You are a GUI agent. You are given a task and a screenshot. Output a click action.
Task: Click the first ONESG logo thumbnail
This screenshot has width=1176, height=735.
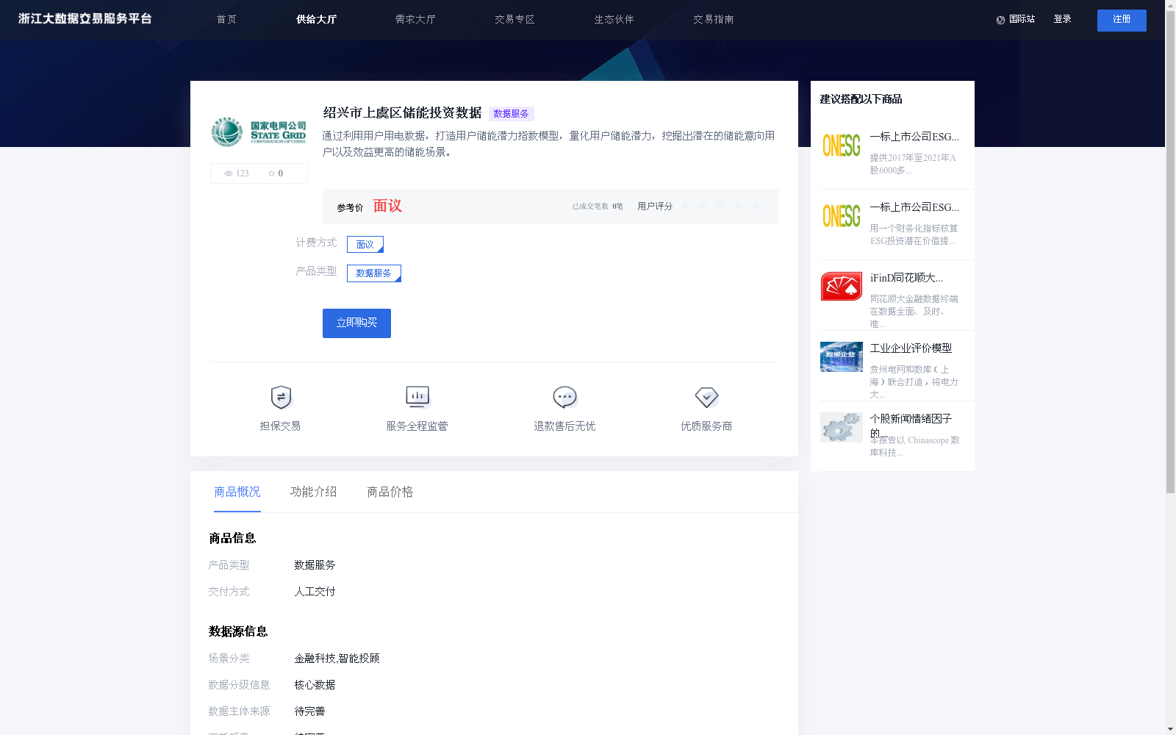pos(842,146)
